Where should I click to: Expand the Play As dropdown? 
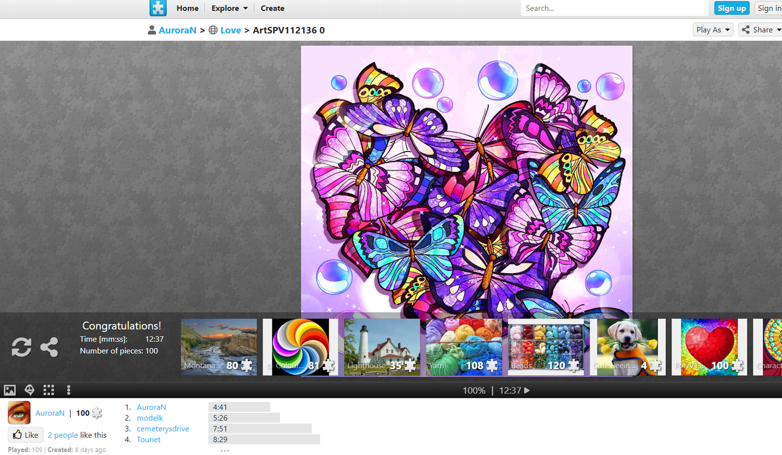coord(714,29)
